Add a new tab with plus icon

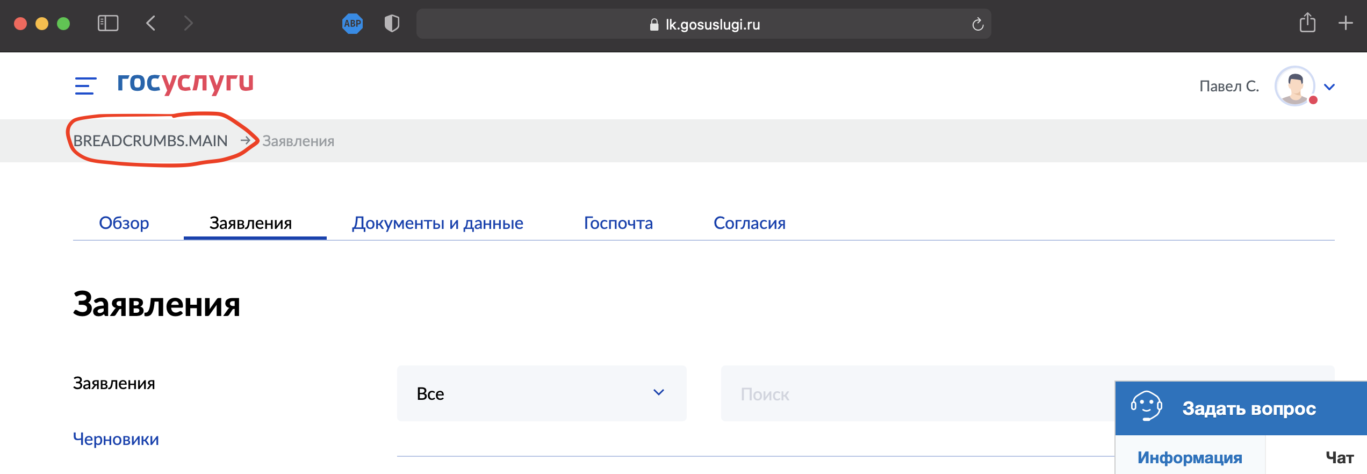coord(1346,23)
